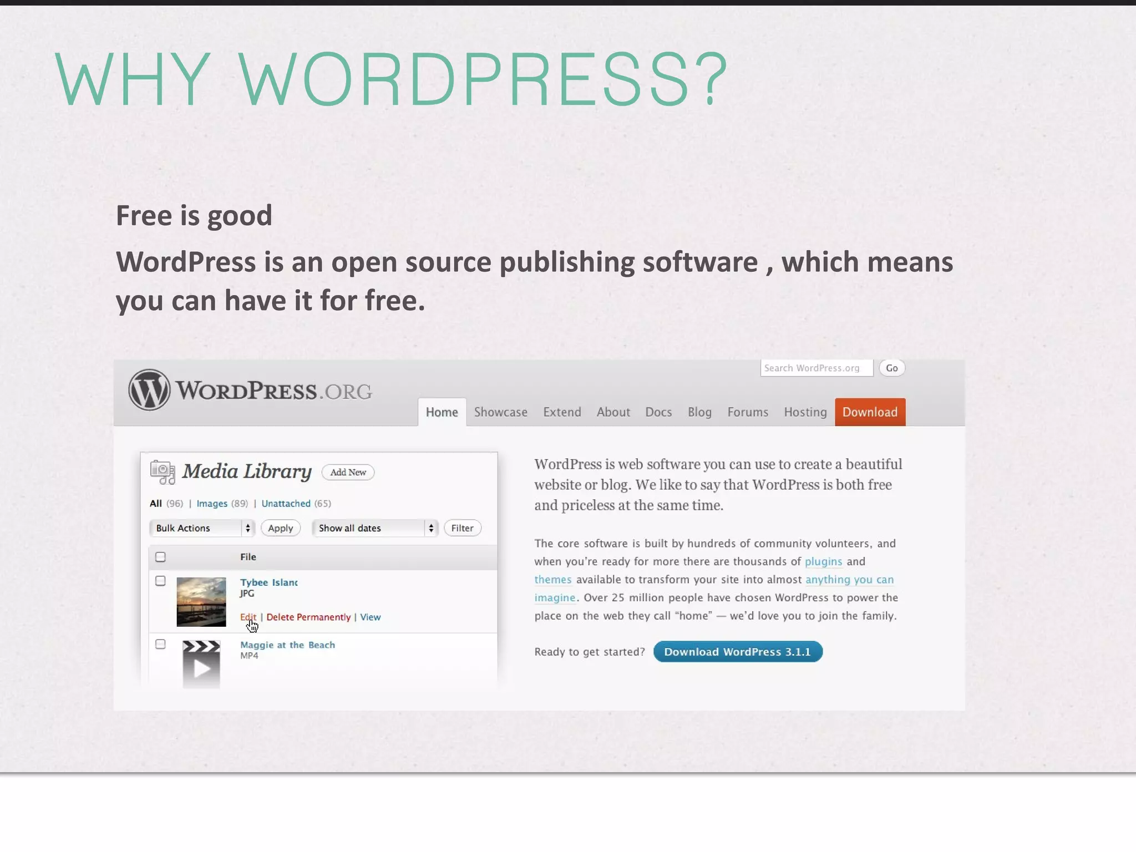
Task: Open the Tybee Island file title link
Action: pyautogui.click(x=269, y=582)
